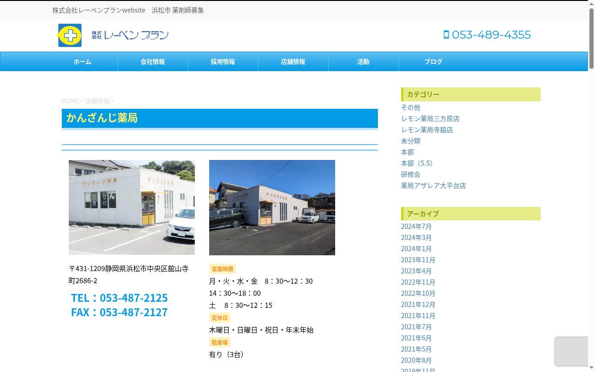This screenshot has width=595, height=372.
Task: Click the TEL：053-487-2125 text
Action: tap(119, 298)
